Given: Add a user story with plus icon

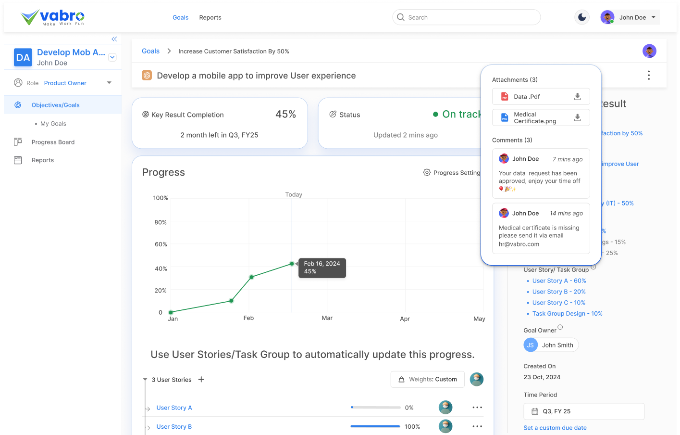Looking at the screenshot, I should coord(201,380).
